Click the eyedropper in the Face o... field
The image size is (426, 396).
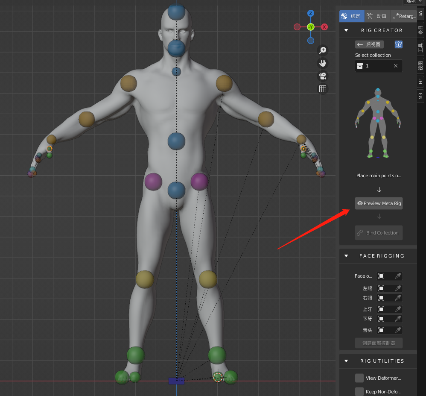click(398, 276)
